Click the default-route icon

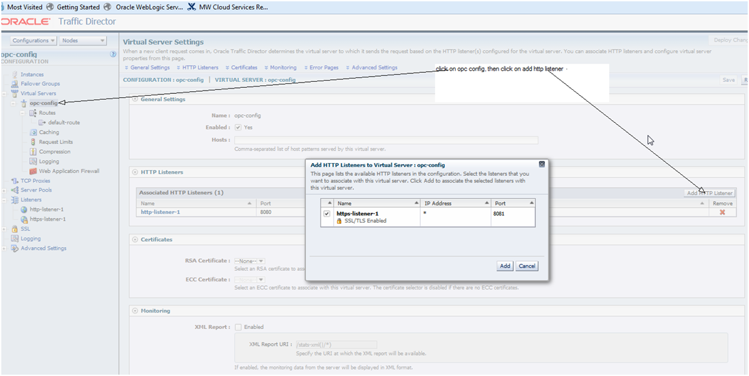click(x=42, y=122)
